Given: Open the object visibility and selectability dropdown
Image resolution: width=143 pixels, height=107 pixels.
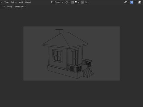Looking at the screenshot, I should click(126, 2).
